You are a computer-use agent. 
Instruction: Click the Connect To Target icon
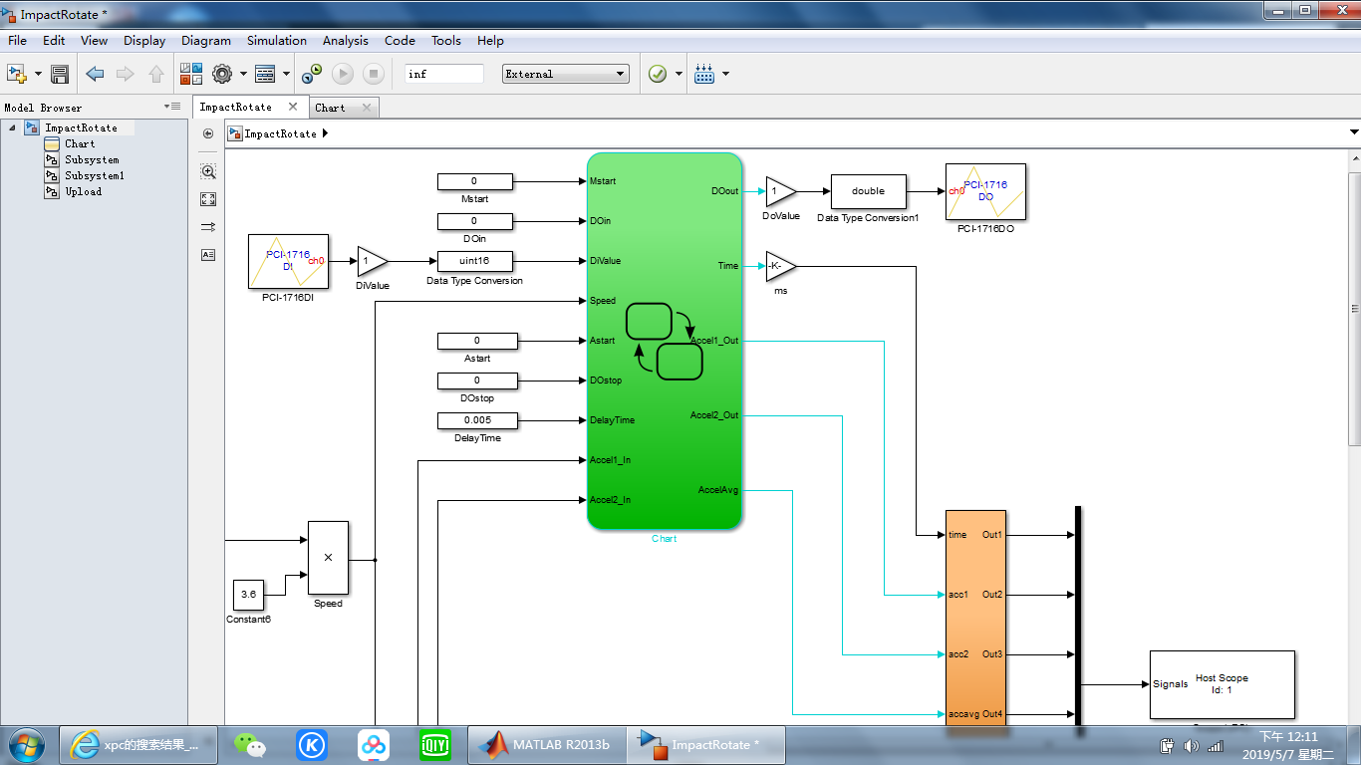click(x=312, y=74)
